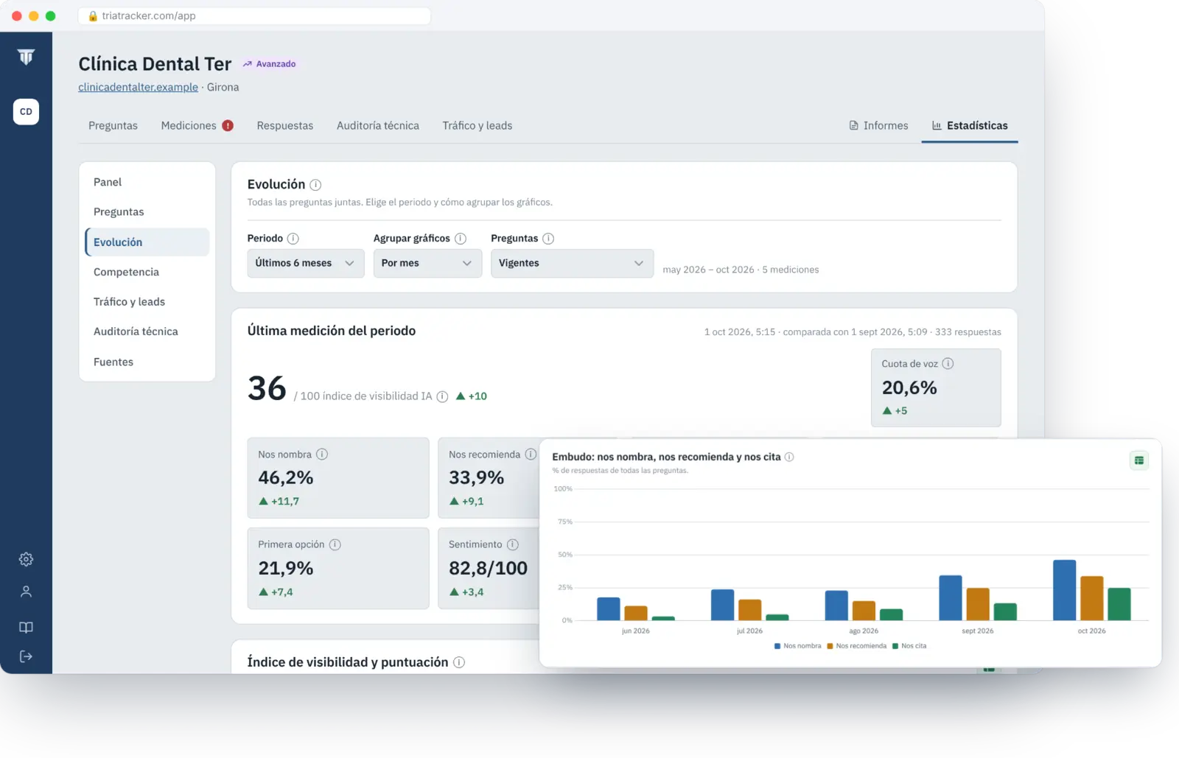Image resolution: width=1179 pixels, height=758 pixels.
Task: Select Evolución in the statistics side menu
Action: click(x=147, y=242)
